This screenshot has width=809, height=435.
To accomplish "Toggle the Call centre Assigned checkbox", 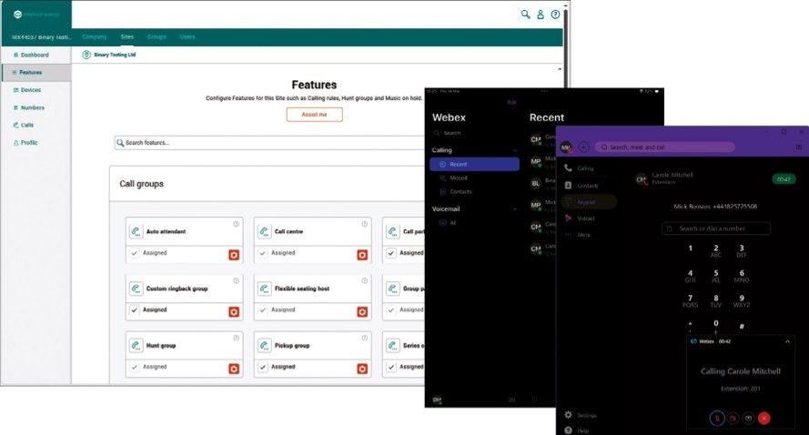I will click(263, 253).
